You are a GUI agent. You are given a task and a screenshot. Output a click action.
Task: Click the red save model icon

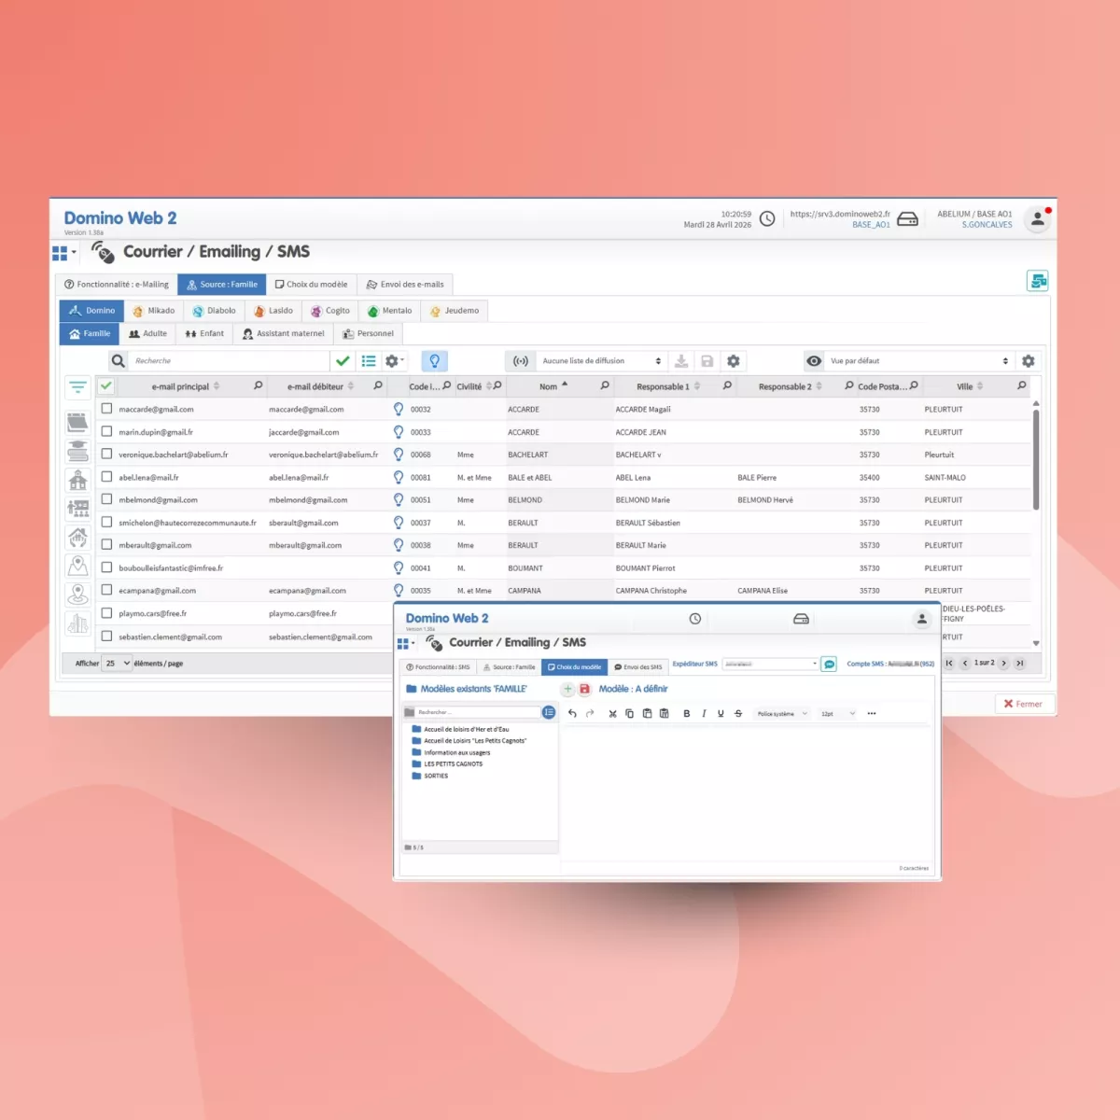[585, 689]
